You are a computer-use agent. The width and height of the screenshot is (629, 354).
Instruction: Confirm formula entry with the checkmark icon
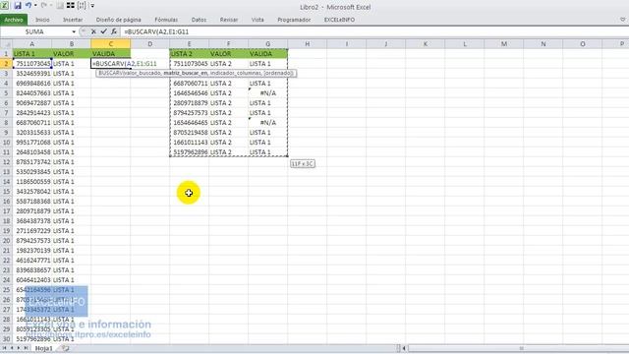tap(104, 31)
